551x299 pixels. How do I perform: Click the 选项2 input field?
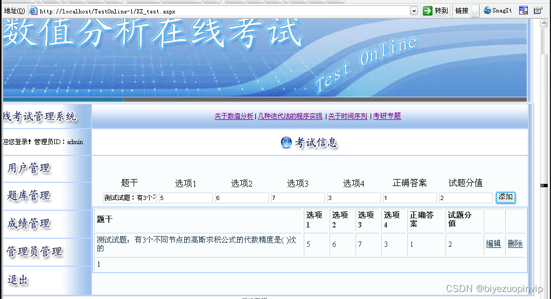point(242,198)
